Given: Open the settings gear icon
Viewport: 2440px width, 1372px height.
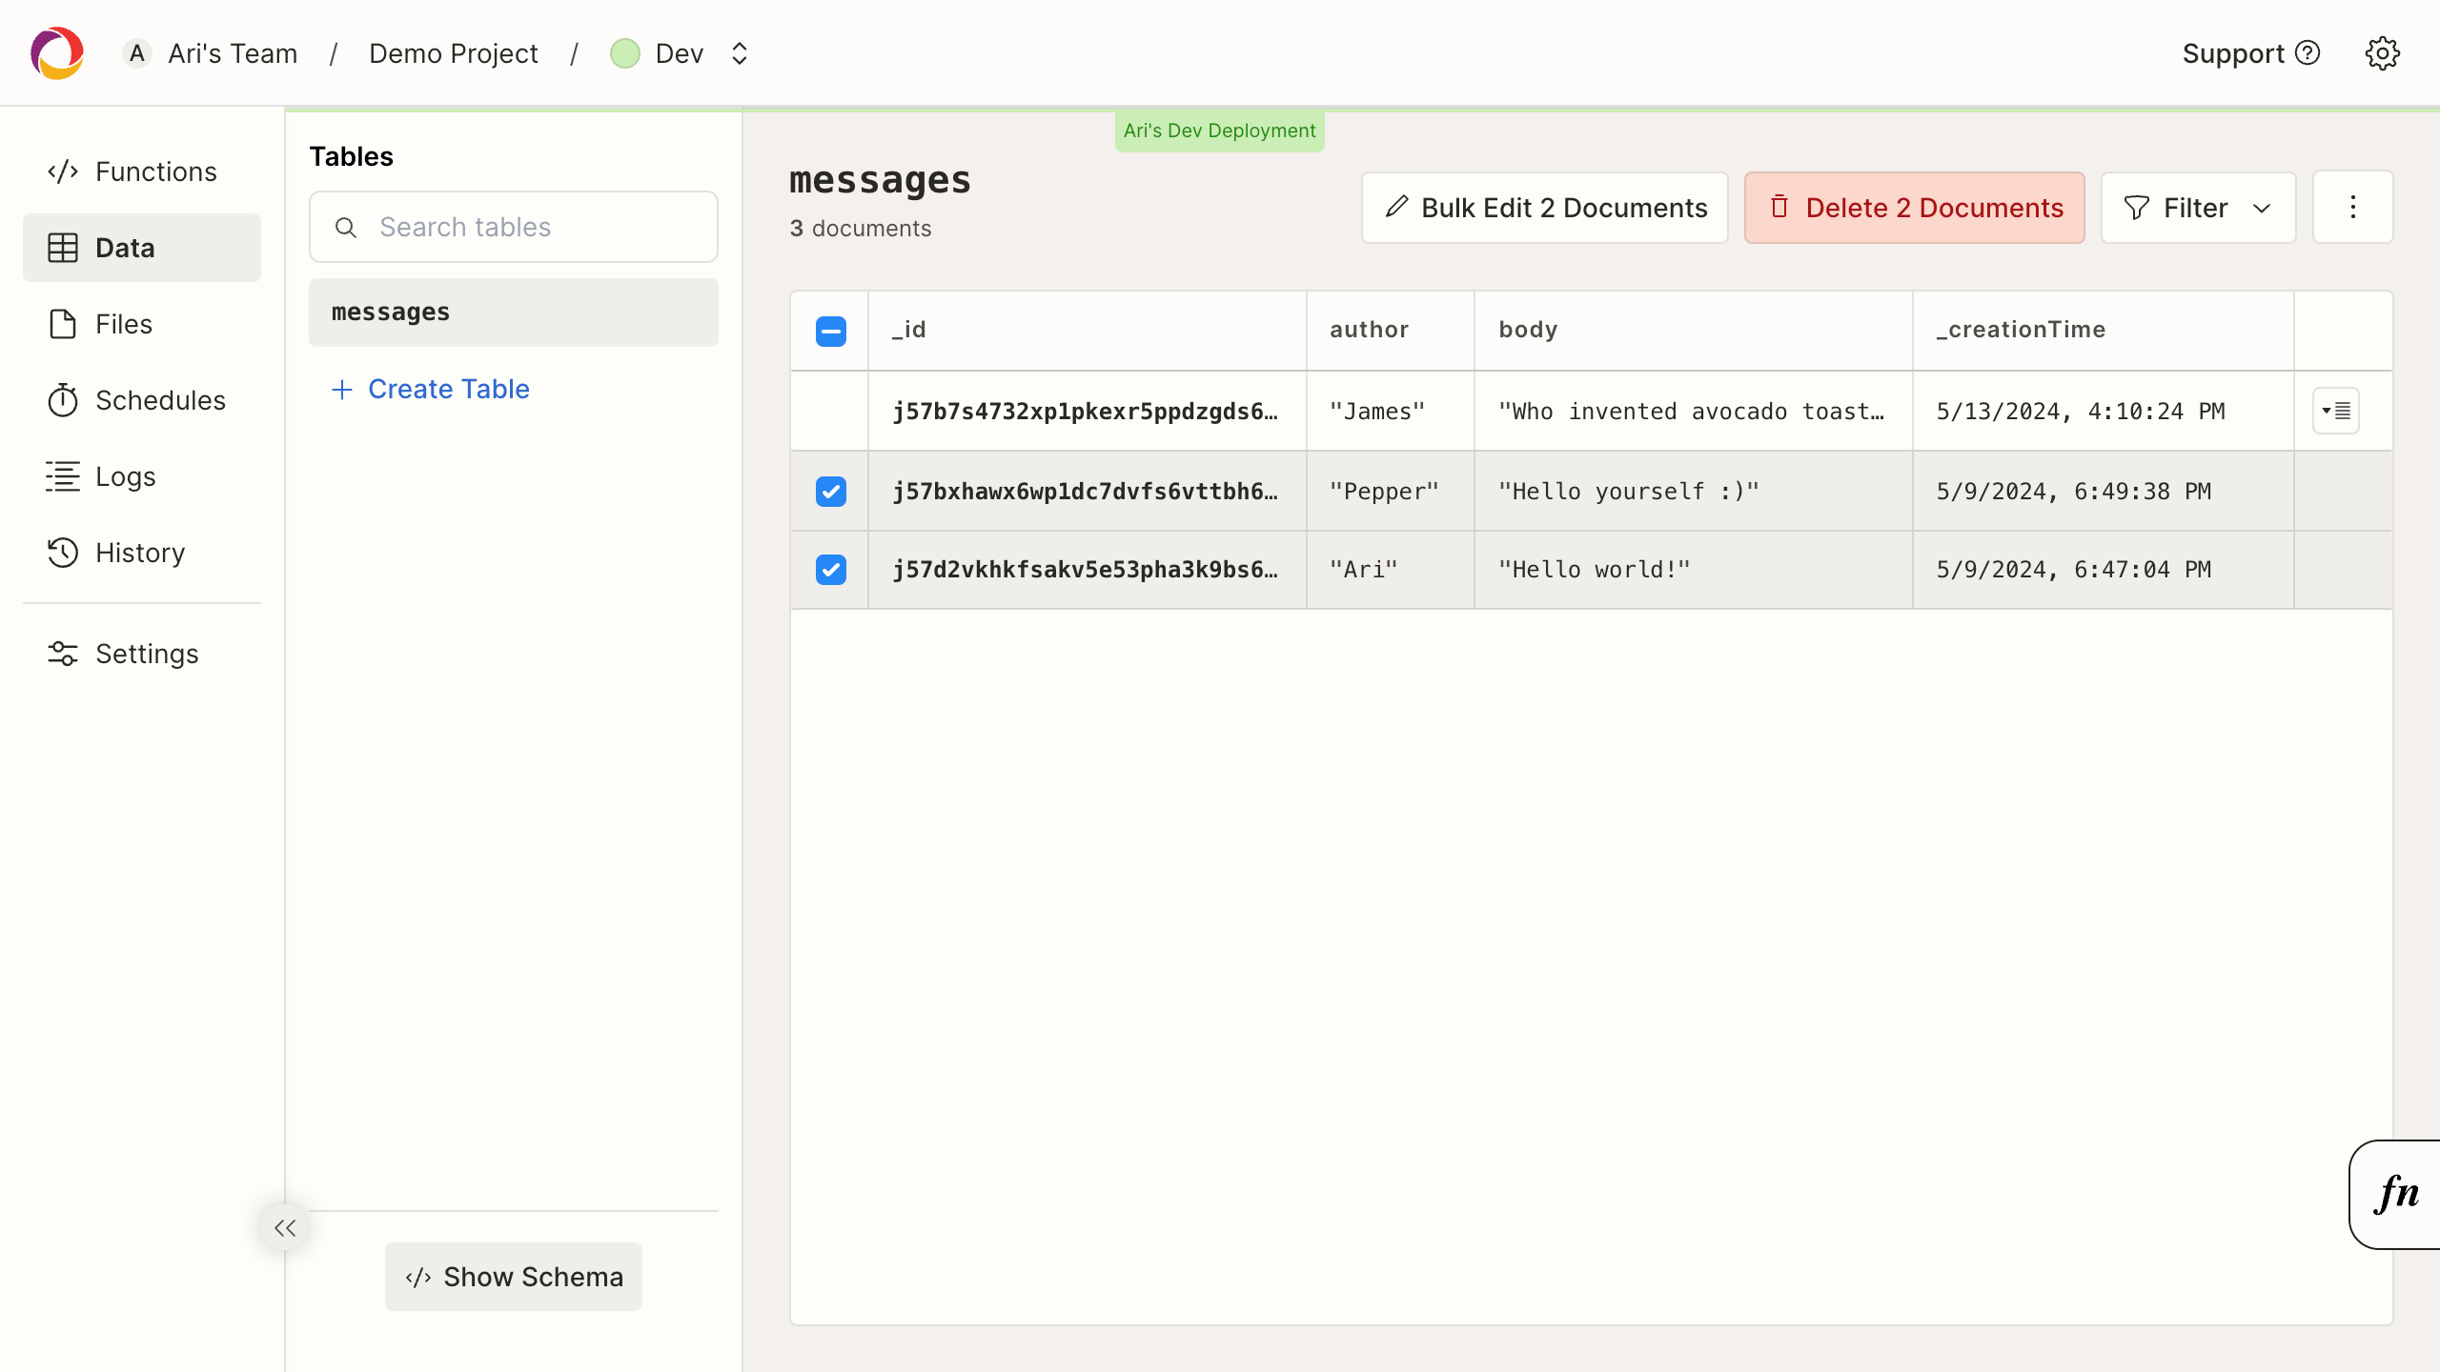Looking at the screenshot, I should click(x=2382, y=53).
